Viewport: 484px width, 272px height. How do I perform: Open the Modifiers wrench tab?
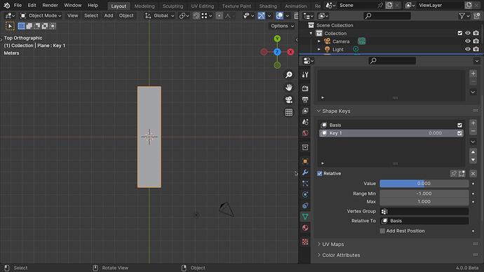point(305,172)
